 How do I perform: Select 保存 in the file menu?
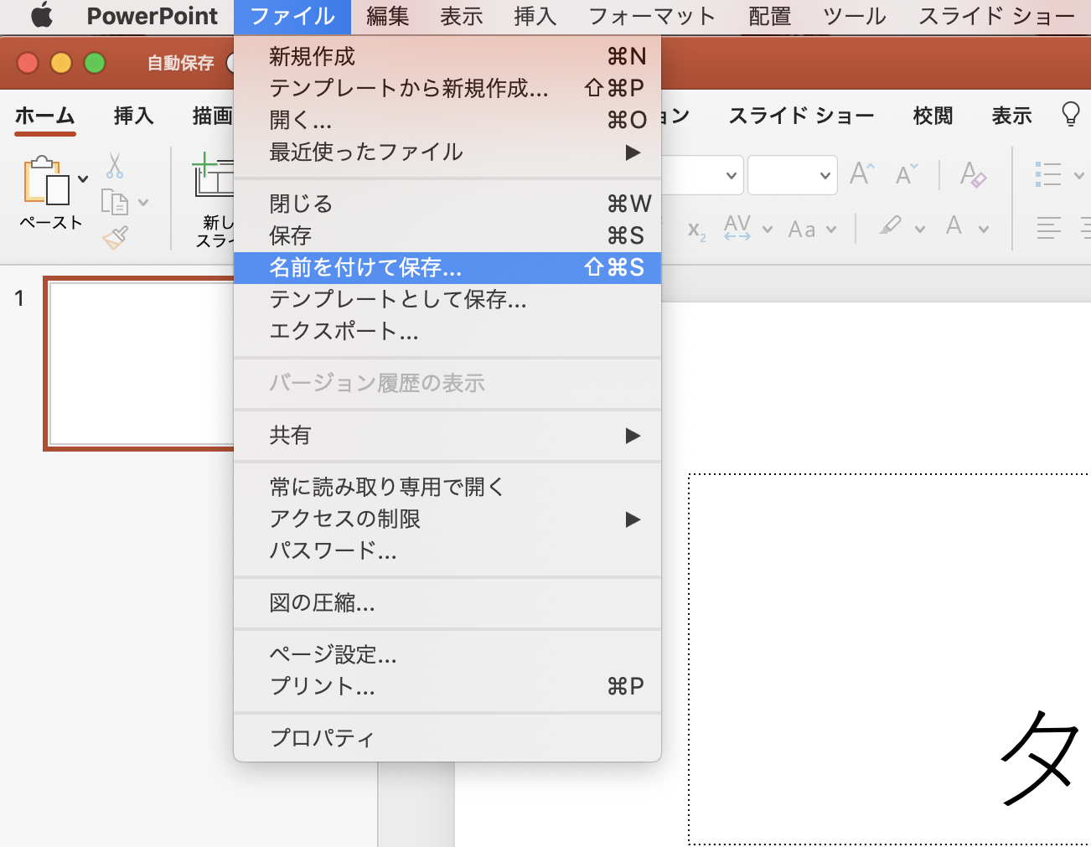(447, 235)
